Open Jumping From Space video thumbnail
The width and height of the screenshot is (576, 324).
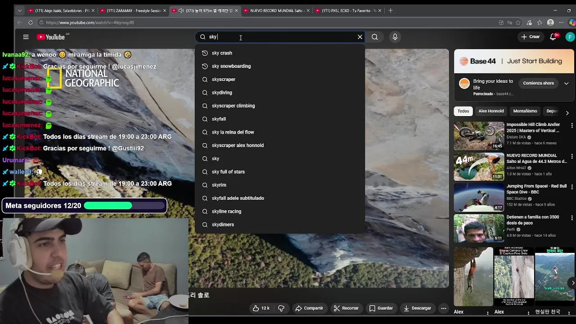(479, 197)
